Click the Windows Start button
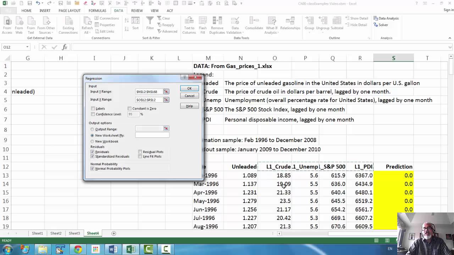454x255 pixels. (x=7, y=249)
